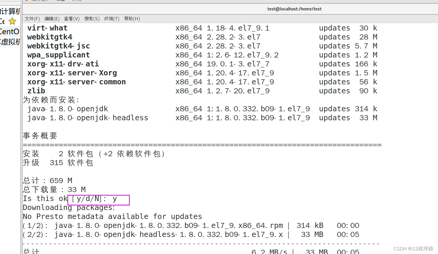Select package name wpa_supplicant

pos(59,55)
